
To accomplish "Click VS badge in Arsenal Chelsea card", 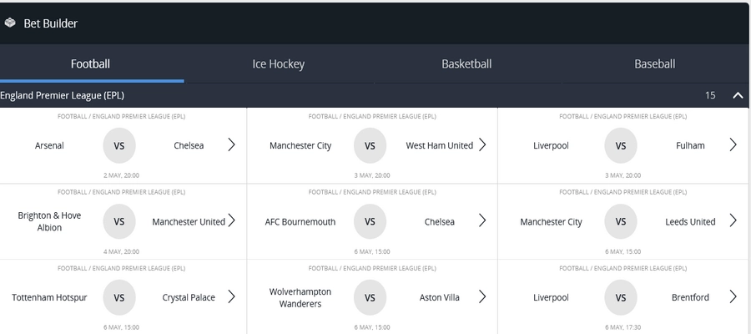I will [x=118, y=145].
